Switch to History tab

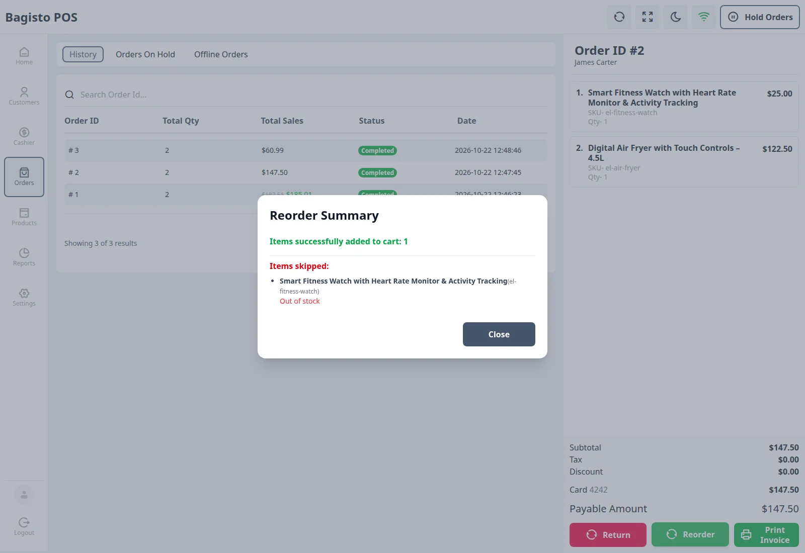tap(83, 54)
